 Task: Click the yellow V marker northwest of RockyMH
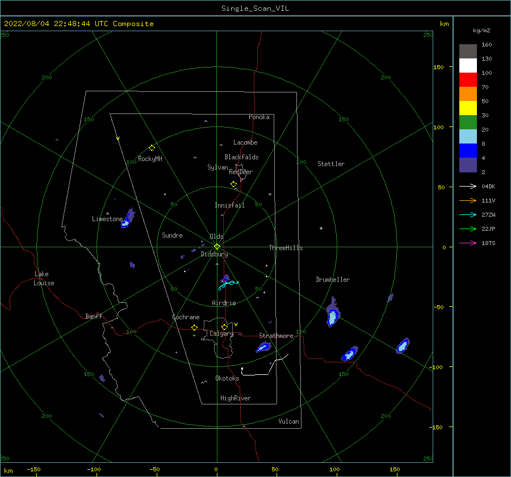pos(118,139)
